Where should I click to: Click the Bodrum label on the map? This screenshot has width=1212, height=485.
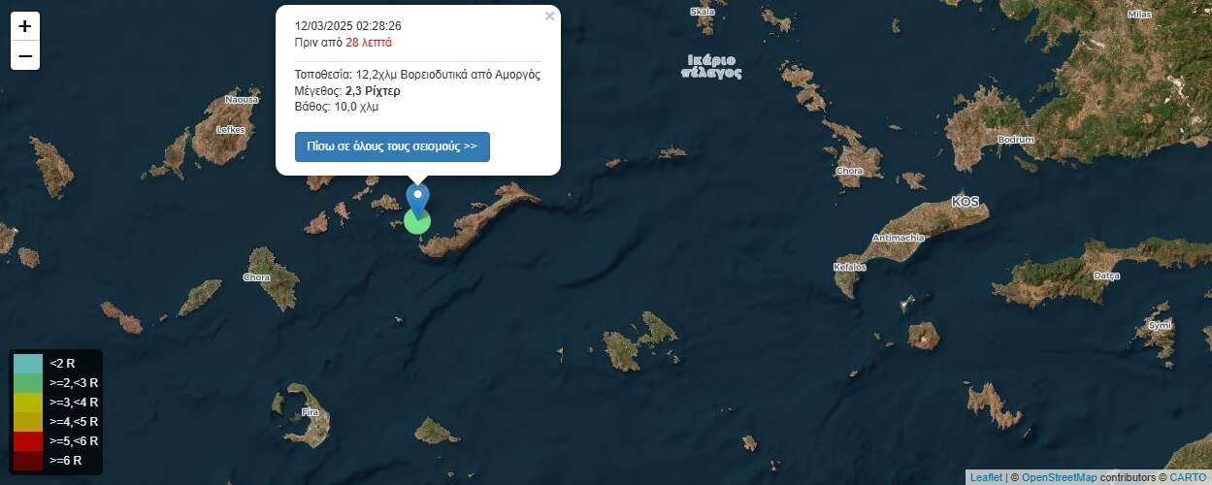[x=1016, y=140]
